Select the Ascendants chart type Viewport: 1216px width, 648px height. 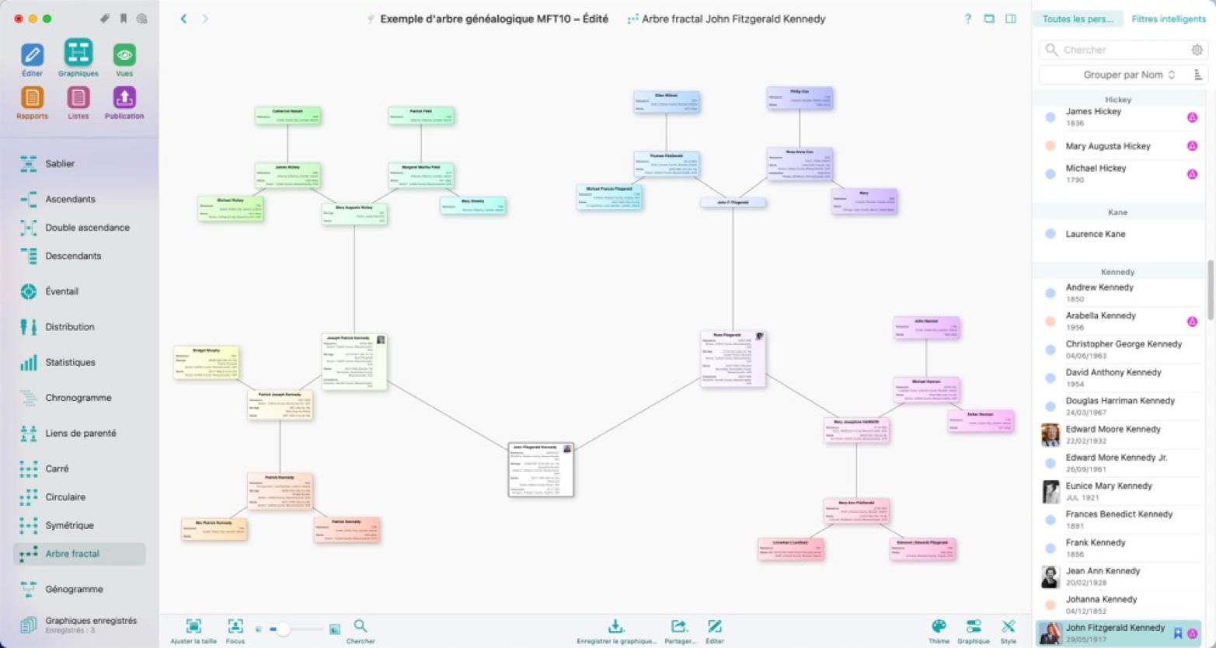coord(78,199)
